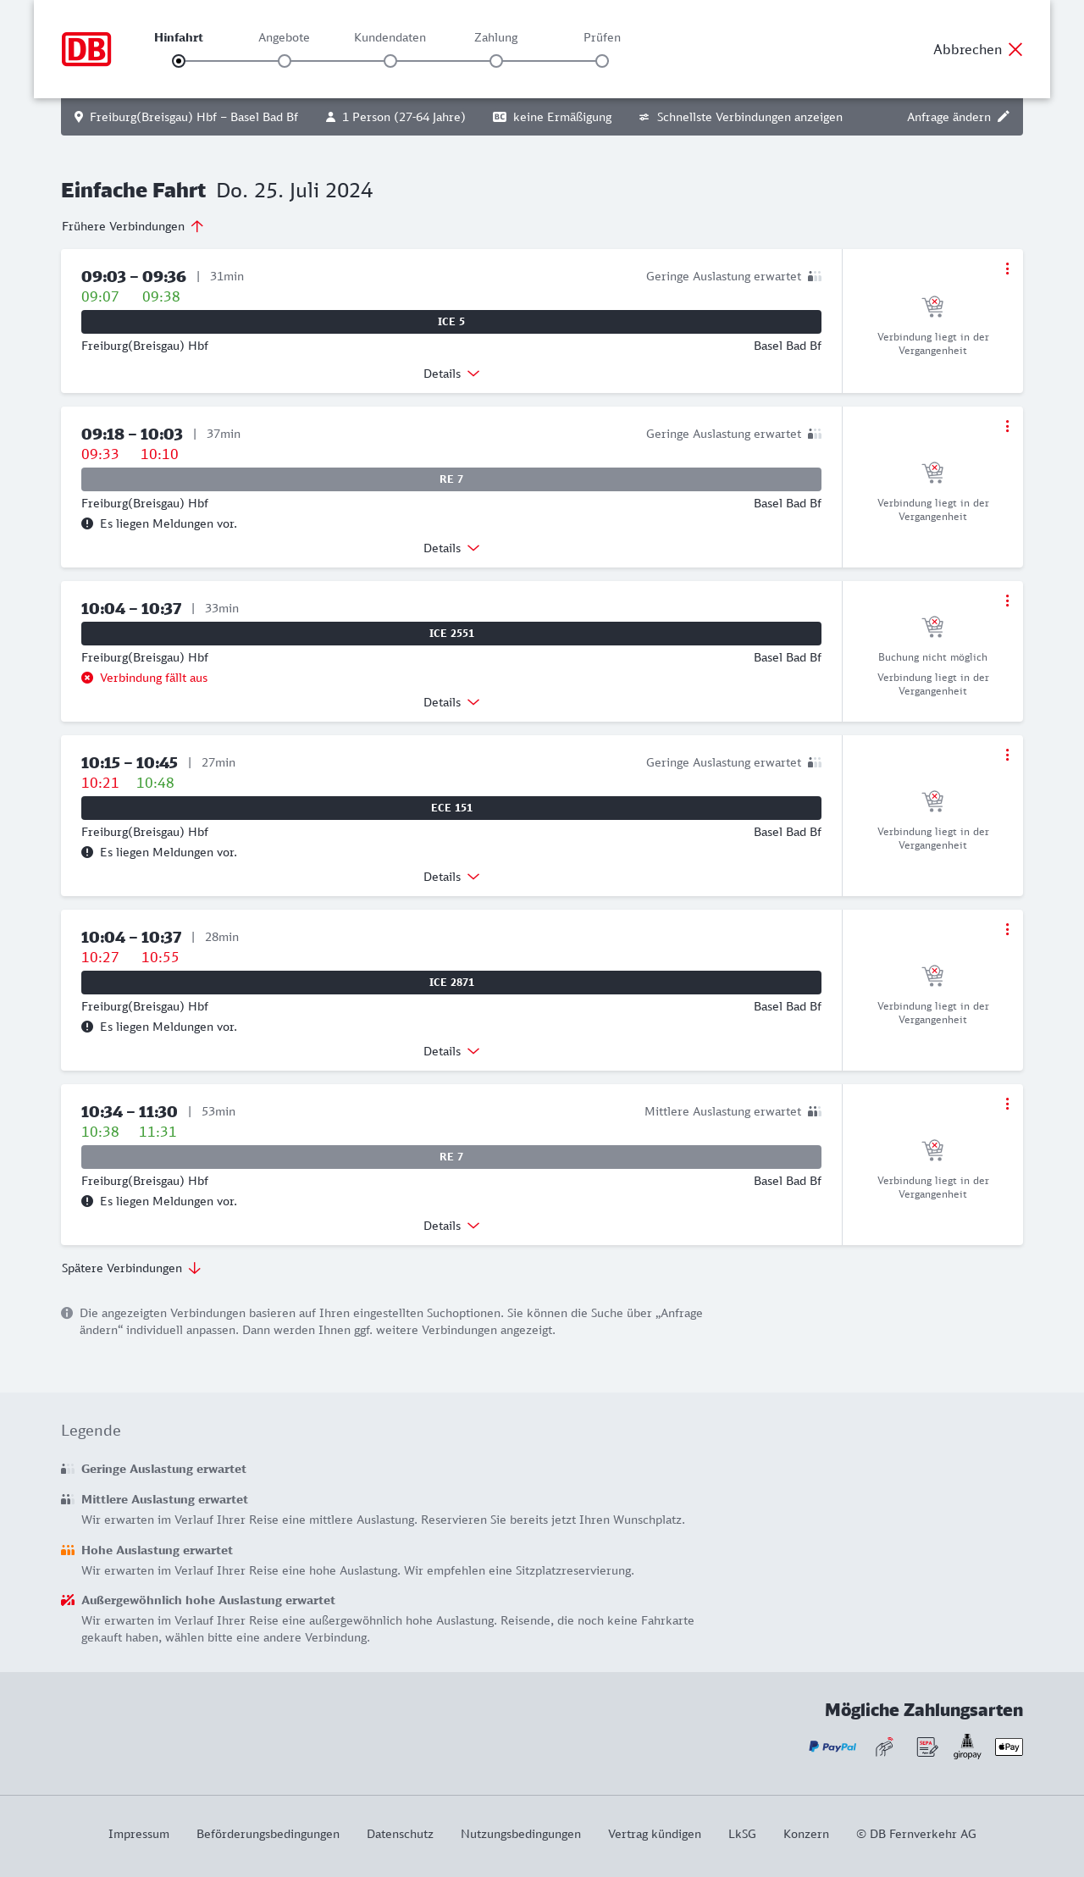1084x1877 pixels.
Task: Show Frühere Verbindungen
Action: tap(133, 226)
